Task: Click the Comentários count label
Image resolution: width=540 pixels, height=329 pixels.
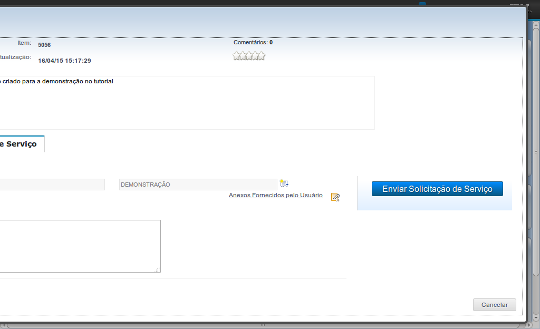Action: tap(253, 42)
